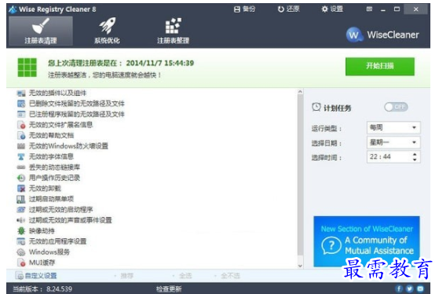The image size is (439, 294).
Task: Increase time with the up stepper arrow
Action: pos(415,154)
